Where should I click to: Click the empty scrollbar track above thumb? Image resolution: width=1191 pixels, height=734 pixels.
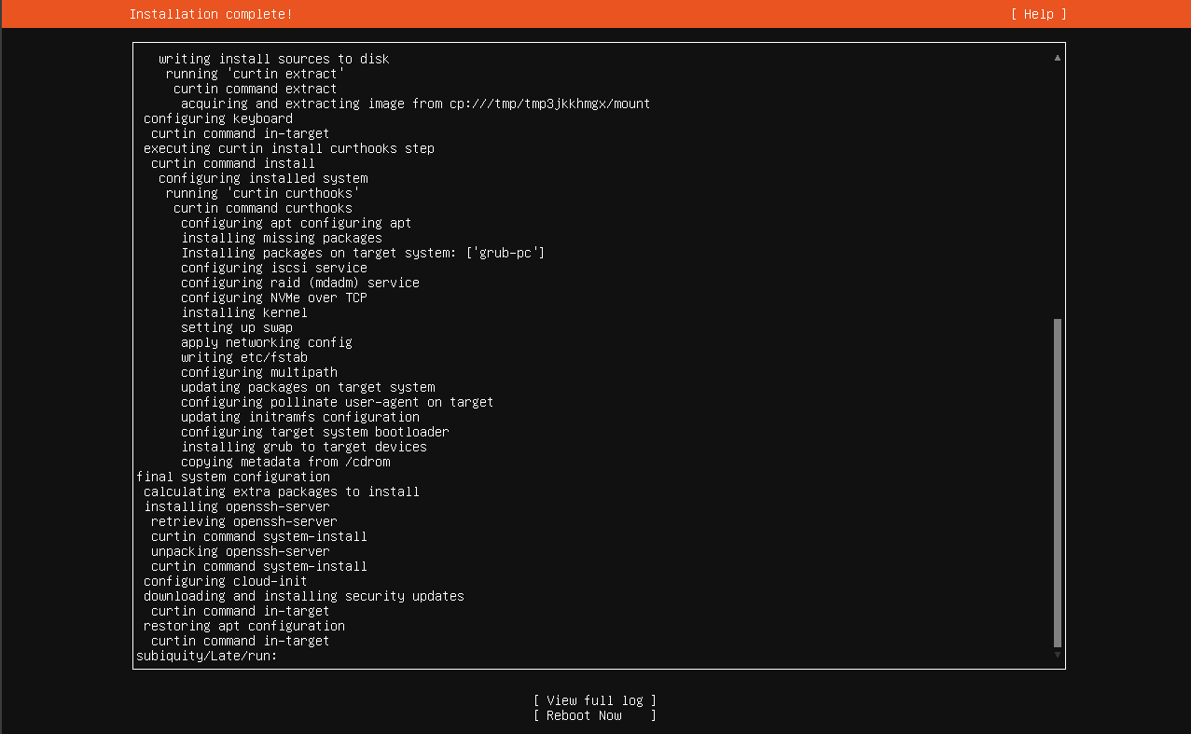click(1057, 187)
